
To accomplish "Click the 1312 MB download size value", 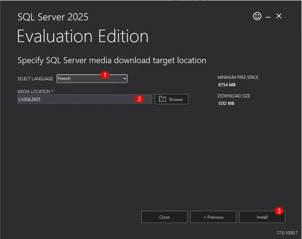I will pyautogui.click(x=226, y=103).
